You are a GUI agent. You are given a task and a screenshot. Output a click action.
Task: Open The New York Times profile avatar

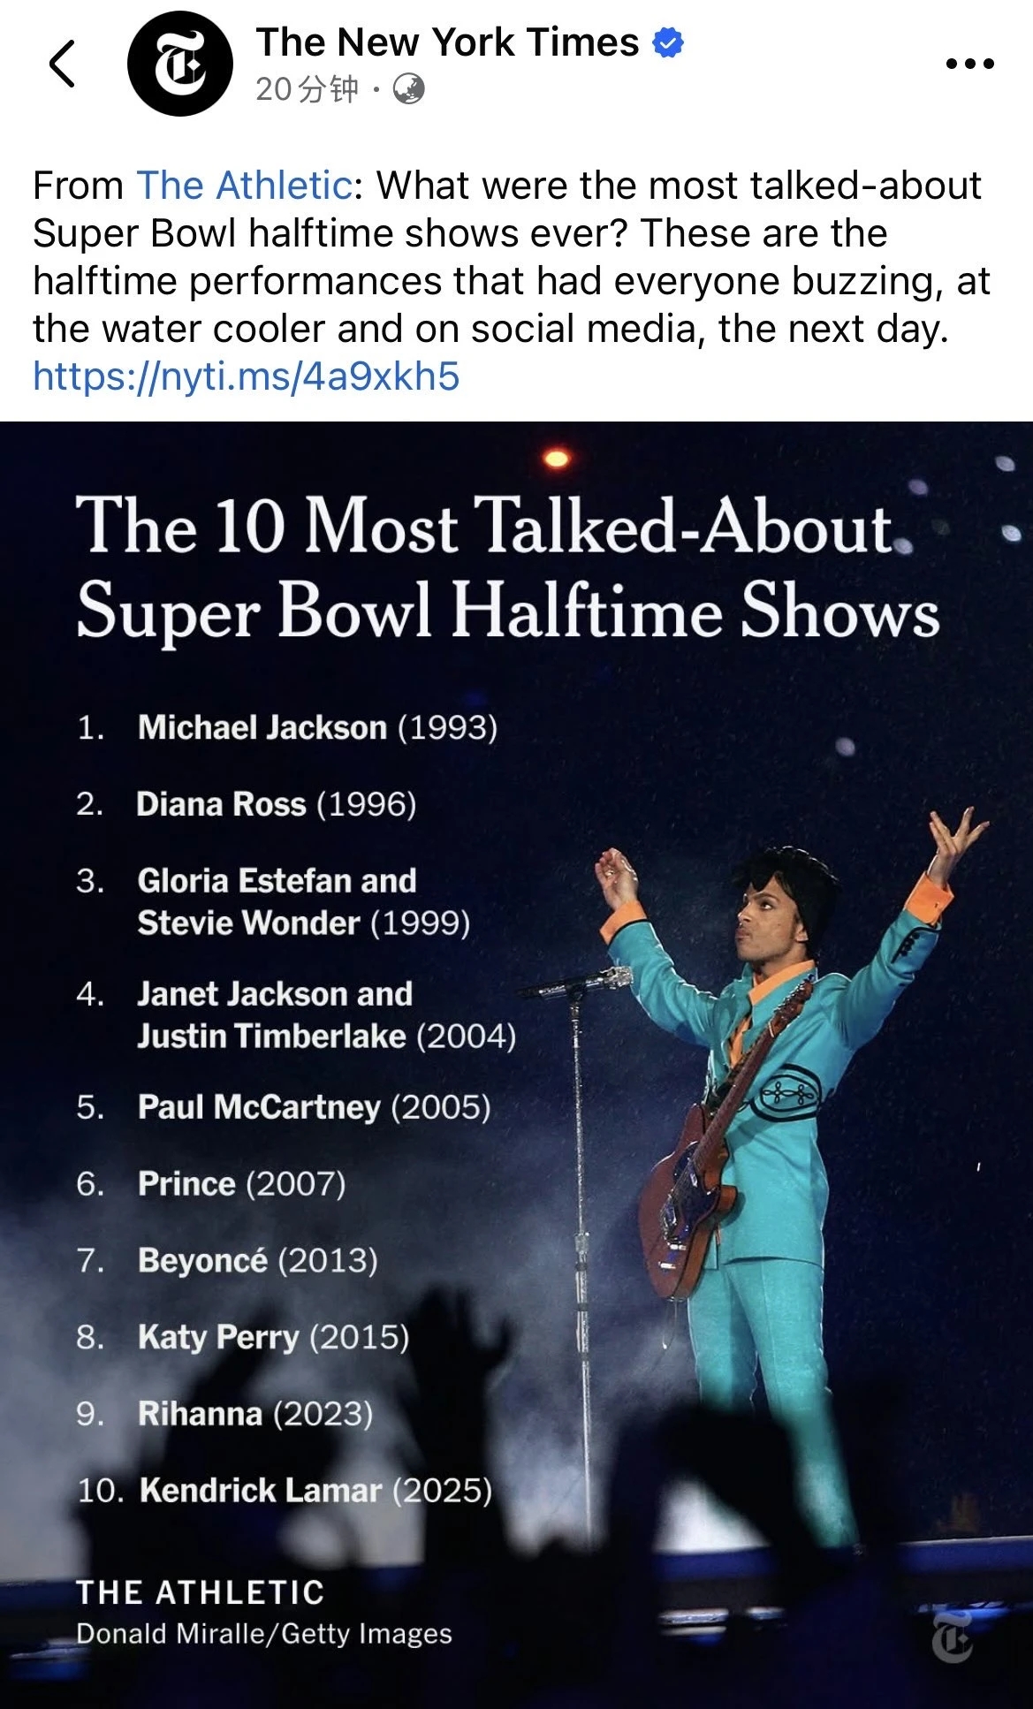pos(179,64)
